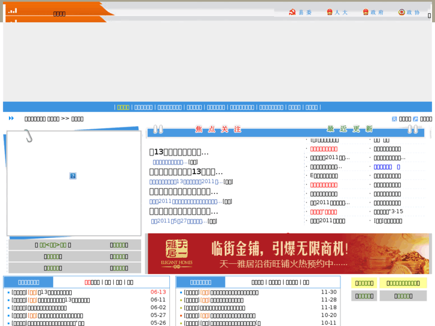Open the middle news list item dated 10-20
Viewport: 435px width, 326px height.
coord(220,316)
